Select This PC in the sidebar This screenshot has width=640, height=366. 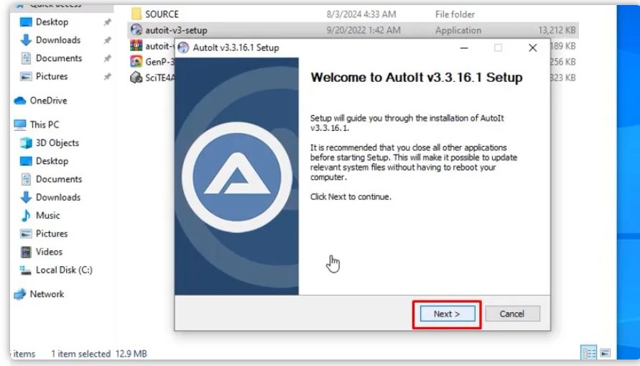pos(45,124)
